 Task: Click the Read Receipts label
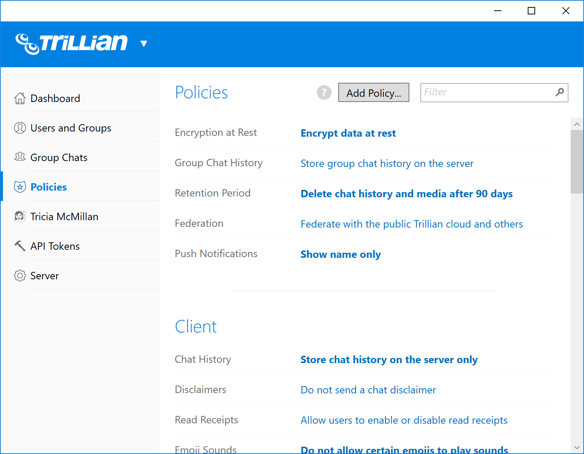click(x=207, y=420)
